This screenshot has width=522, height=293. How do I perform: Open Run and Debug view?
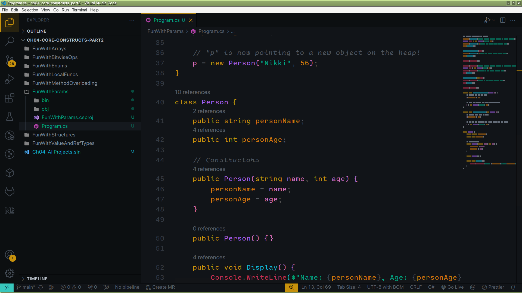[10, 79]
